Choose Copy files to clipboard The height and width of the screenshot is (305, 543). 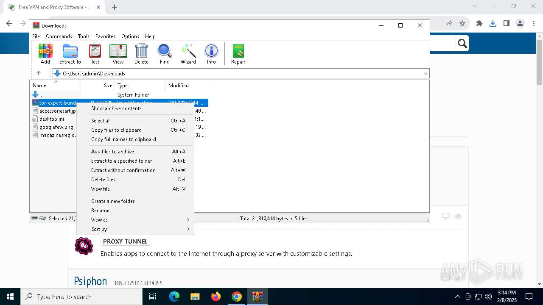pos(135,130)
